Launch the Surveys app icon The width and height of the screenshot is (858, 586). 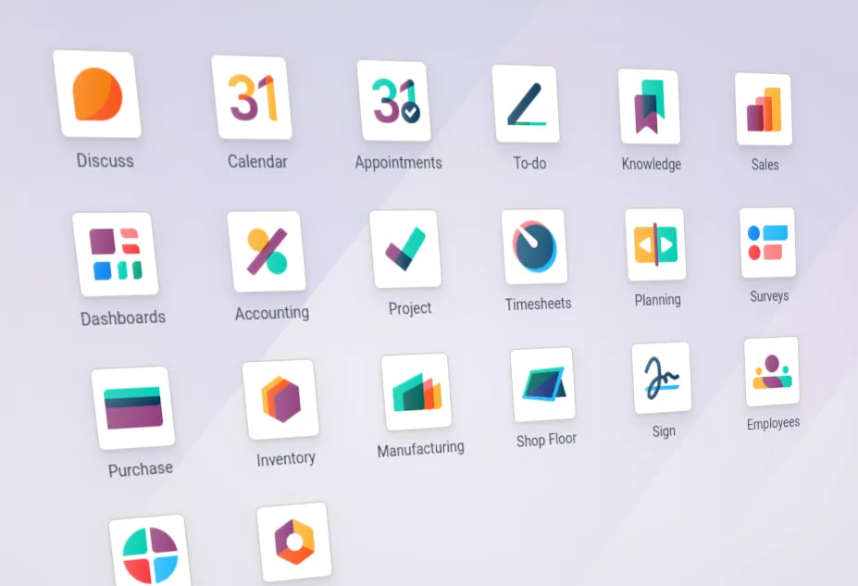point(767,243)
